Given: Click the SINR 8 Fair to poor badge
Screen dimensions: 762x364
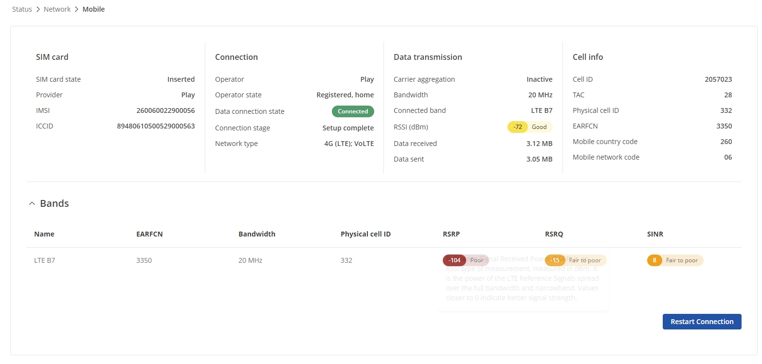Looking at the screenshot, I should coord(675,260).
